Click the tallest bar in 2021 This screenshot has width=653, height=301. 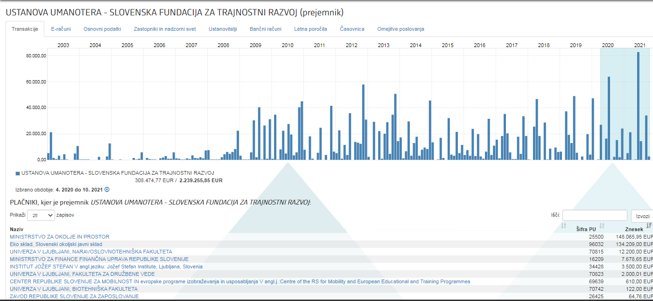(x=638, y=107)
